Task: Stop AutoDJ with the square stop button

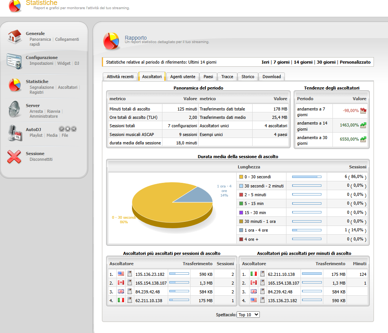Action: coord(68,129)
